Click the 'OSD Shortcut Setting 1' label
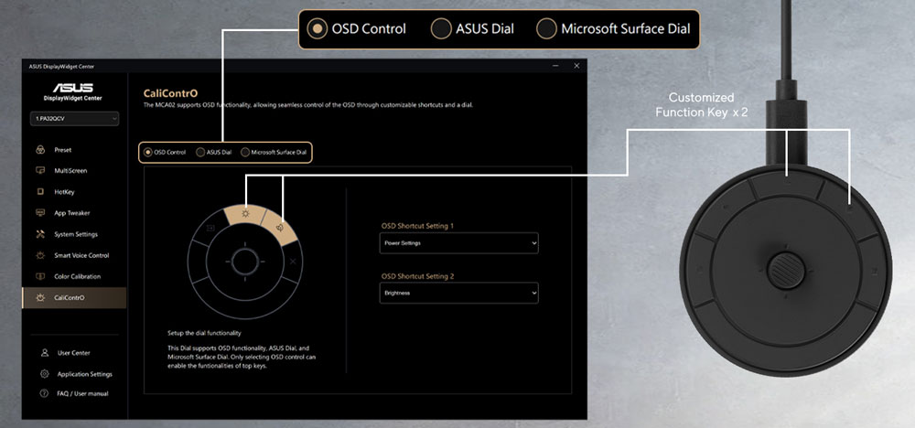The width and height of the screenshot is (915, 428). (x=417, y=226)
